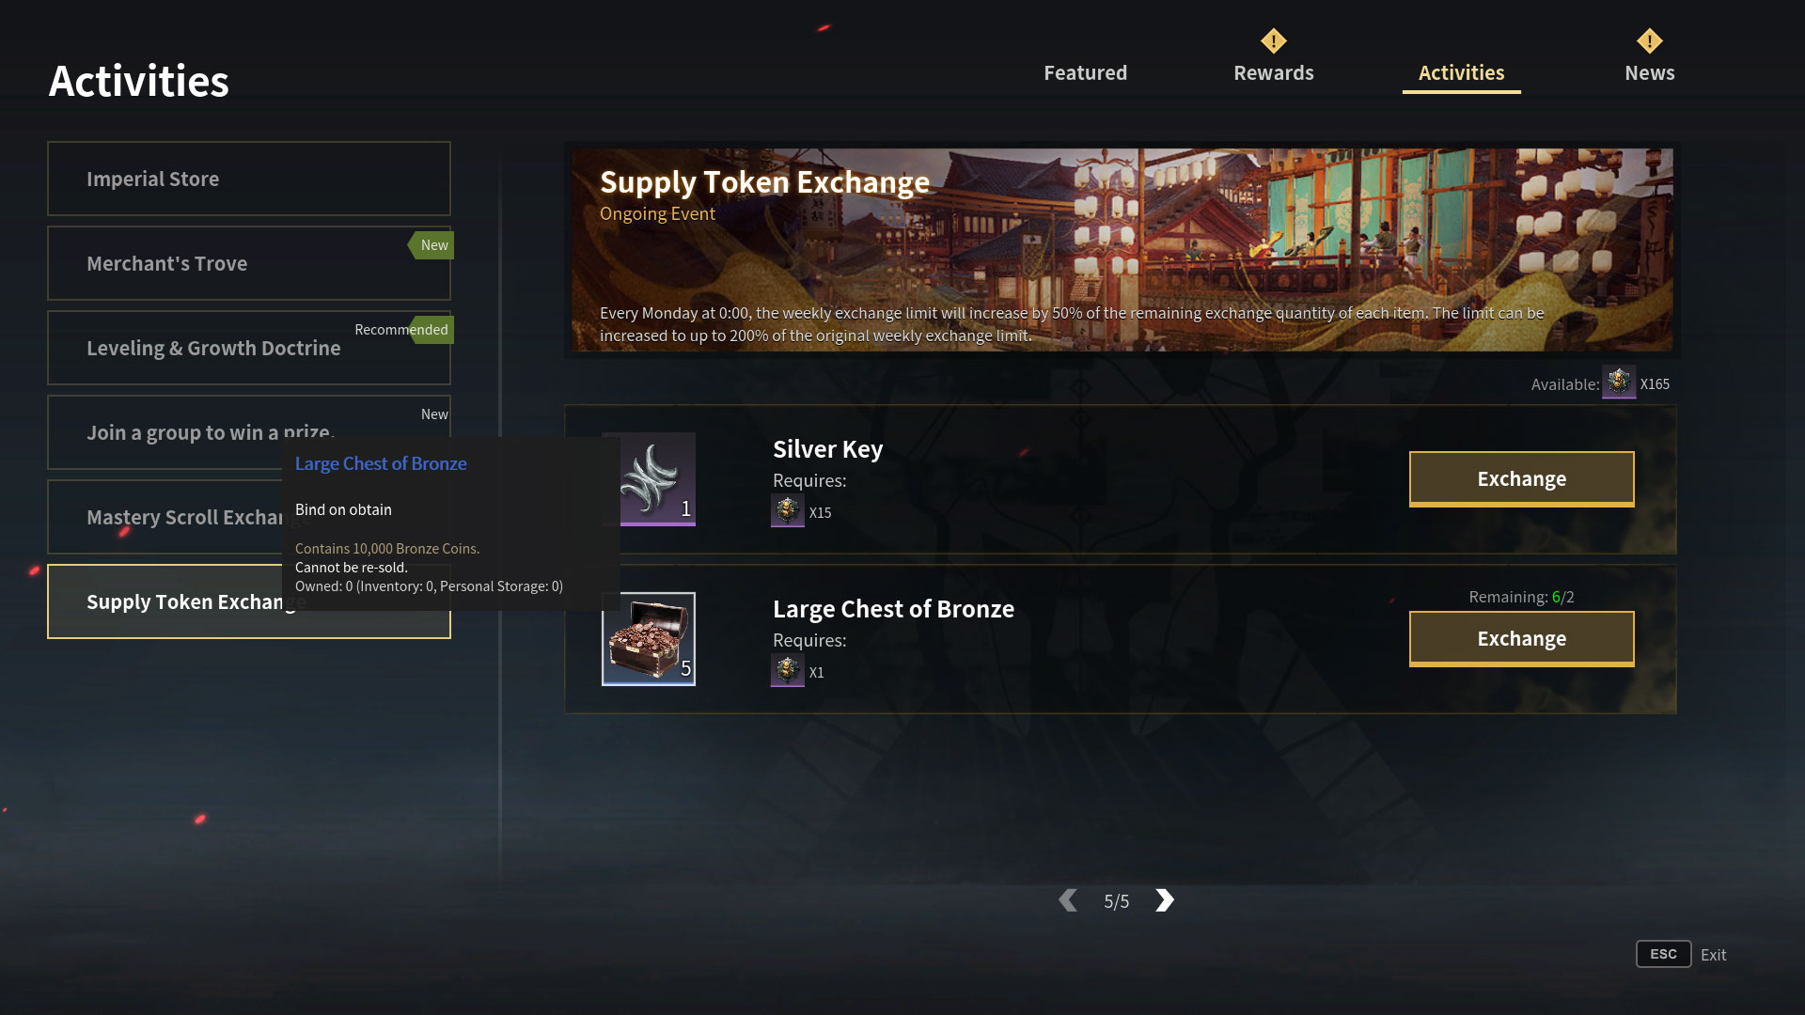Open the Merchant's Trove activity

coord(249,263)
